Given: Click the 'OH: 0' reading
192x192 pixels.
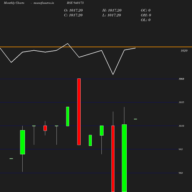Looking at the screenshot, I should pos(146,15).
